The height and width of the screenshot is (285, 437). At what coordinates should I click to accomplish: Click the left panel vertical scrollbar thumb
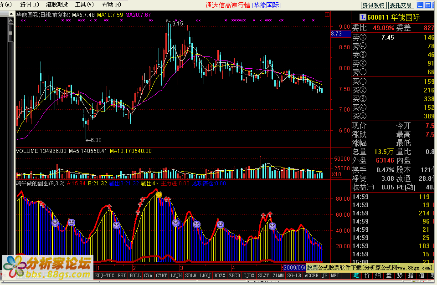pos(10,33)
